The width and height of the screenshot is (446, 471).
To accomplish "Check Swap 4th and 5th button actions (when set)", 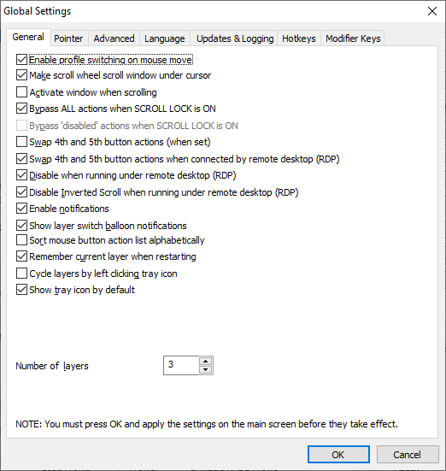I will coord(21,142).
